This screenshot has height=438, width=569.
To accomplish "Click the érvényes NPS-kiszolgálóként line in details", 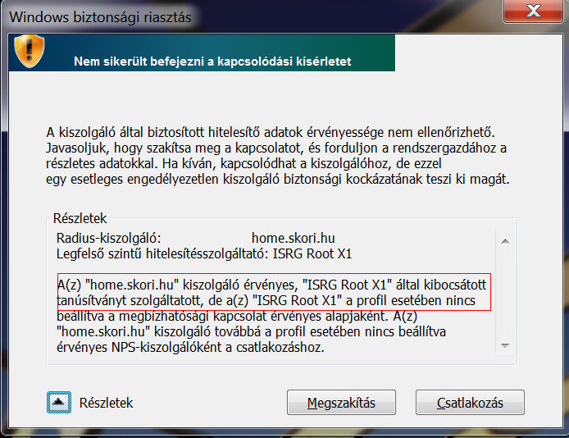I will click(x=190, y=347).
